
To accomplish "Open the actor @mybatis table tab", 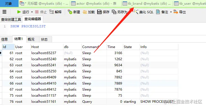I will (96, 4).
